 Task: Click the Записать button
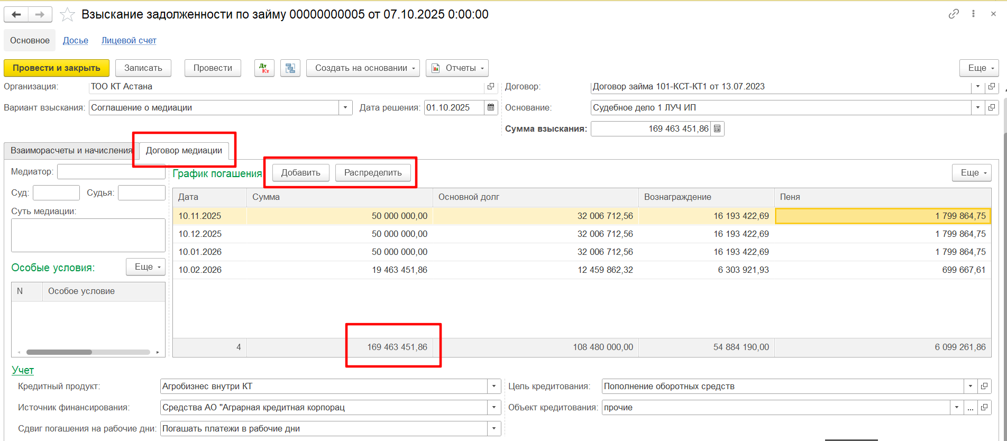coord(143,68)
